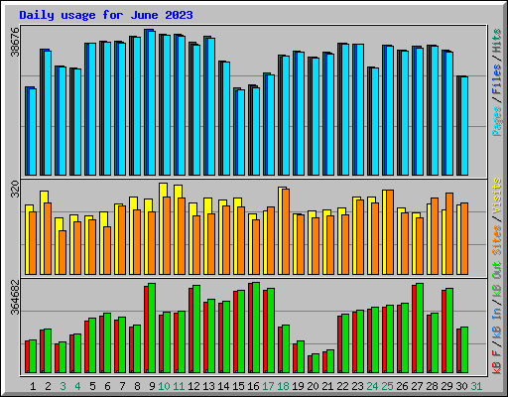The height and width of the screenshot is (397, 508).
Task: Click day label 5 on the x-axis
Action: coord(92,386)
